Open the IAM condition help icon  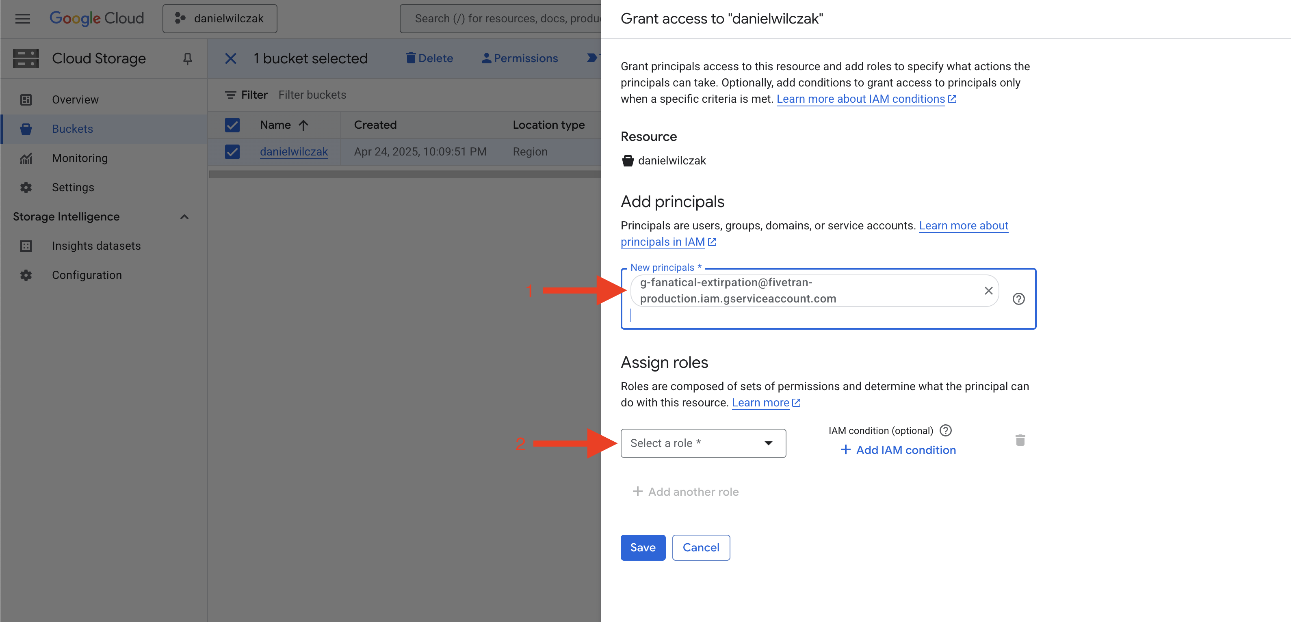[945, 431]
